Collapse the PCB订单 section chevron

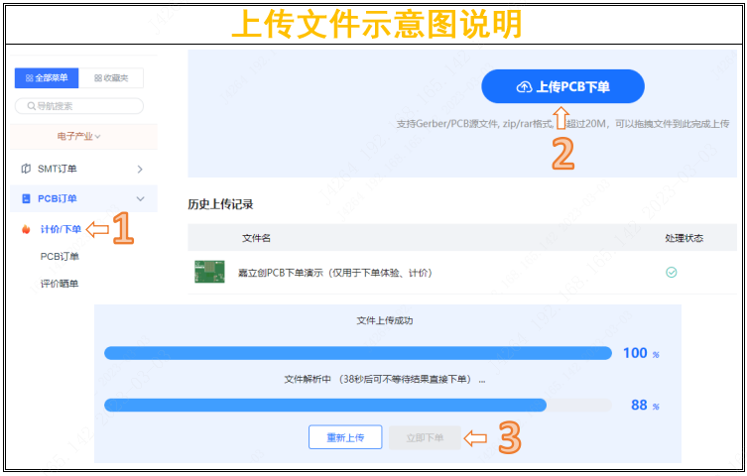pos(140,199)
